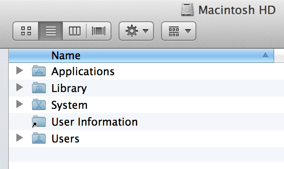The image size is (284, 169).
Task: Select the "Applications" row name
Action: [83, 72]
